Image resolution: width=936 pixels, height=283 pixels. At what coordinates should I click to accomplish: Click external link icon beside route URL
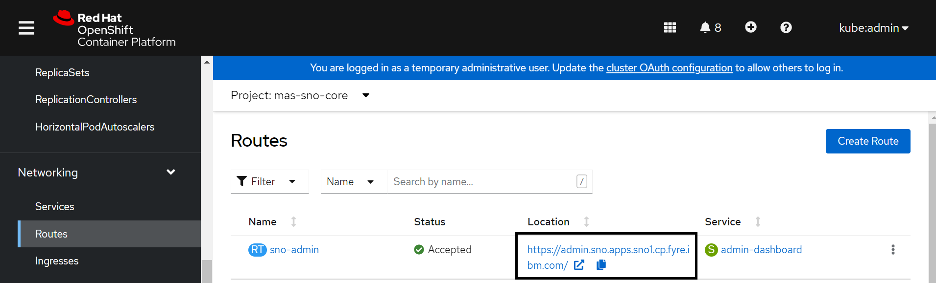pyautogui.click(x=579, y=265)
